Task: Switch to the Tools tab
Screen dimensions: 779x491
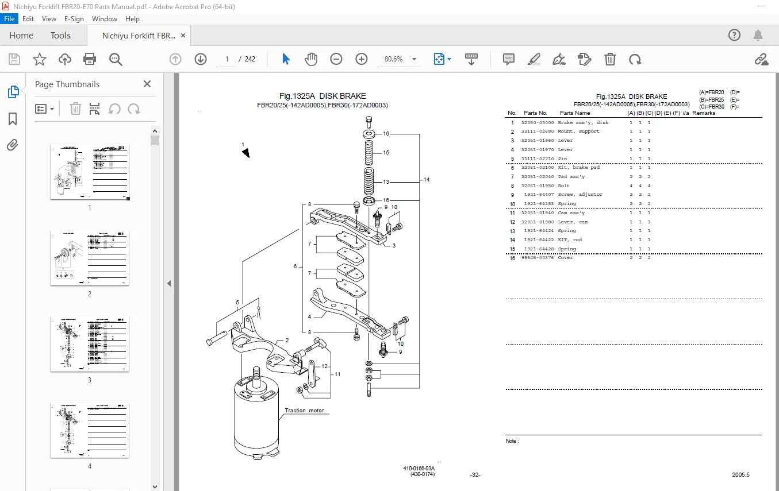Action: tap(60, 35)
